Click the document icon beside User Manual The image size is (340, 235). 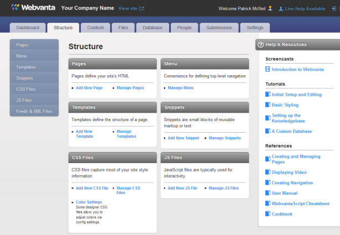[x=268, y=193]
